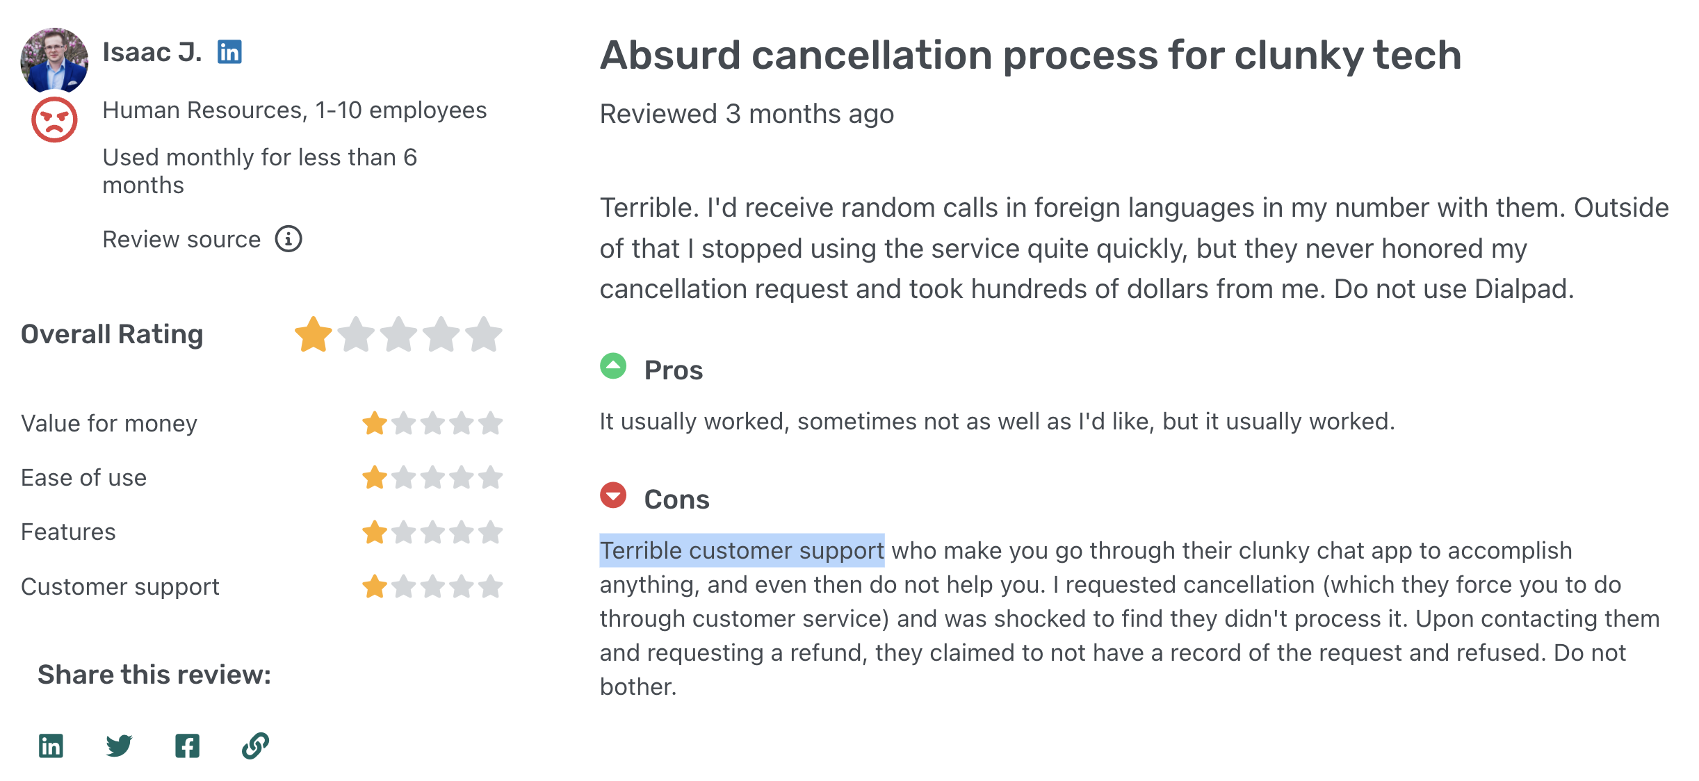Click the red Cons arrow icon
This screenshot has width=1699, height=781.
pyautogui.click(x=613, y=495)
